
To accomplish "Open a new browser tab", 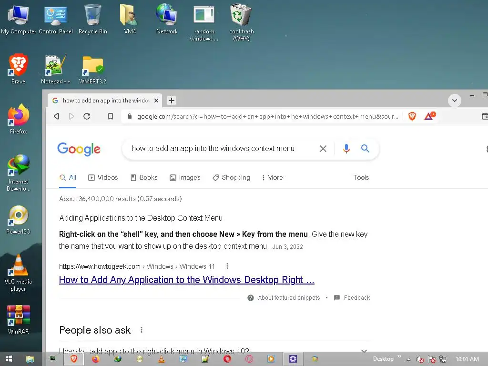I will pos(172,101).
